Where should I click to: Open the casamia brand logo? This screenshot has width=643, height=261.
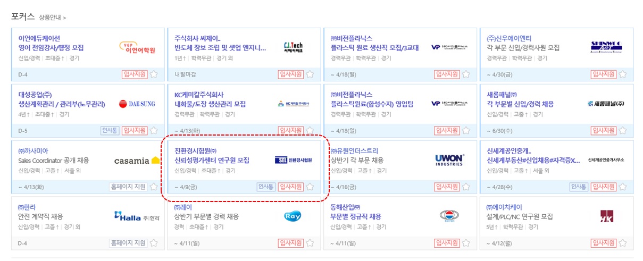pyautogui.click(x=137, y=161)
